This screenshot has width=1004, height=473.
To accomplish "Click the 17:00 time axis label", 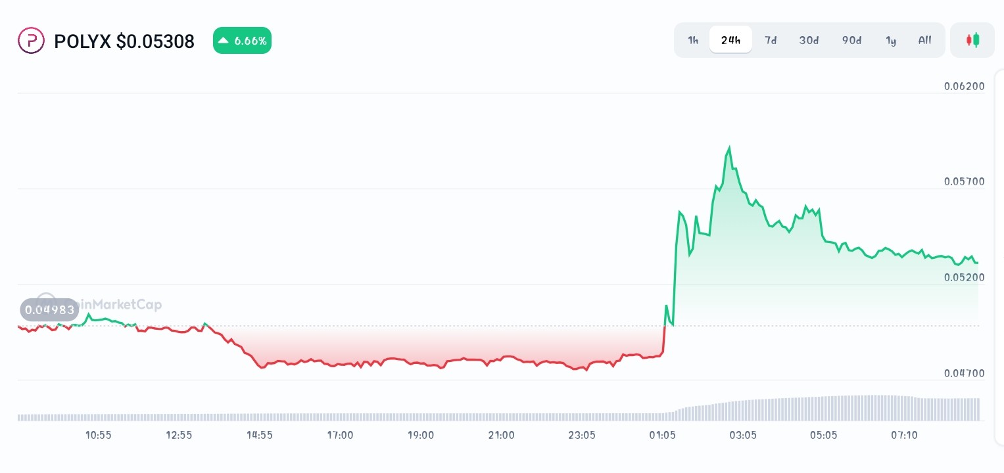I will click(x=340, y=435).
